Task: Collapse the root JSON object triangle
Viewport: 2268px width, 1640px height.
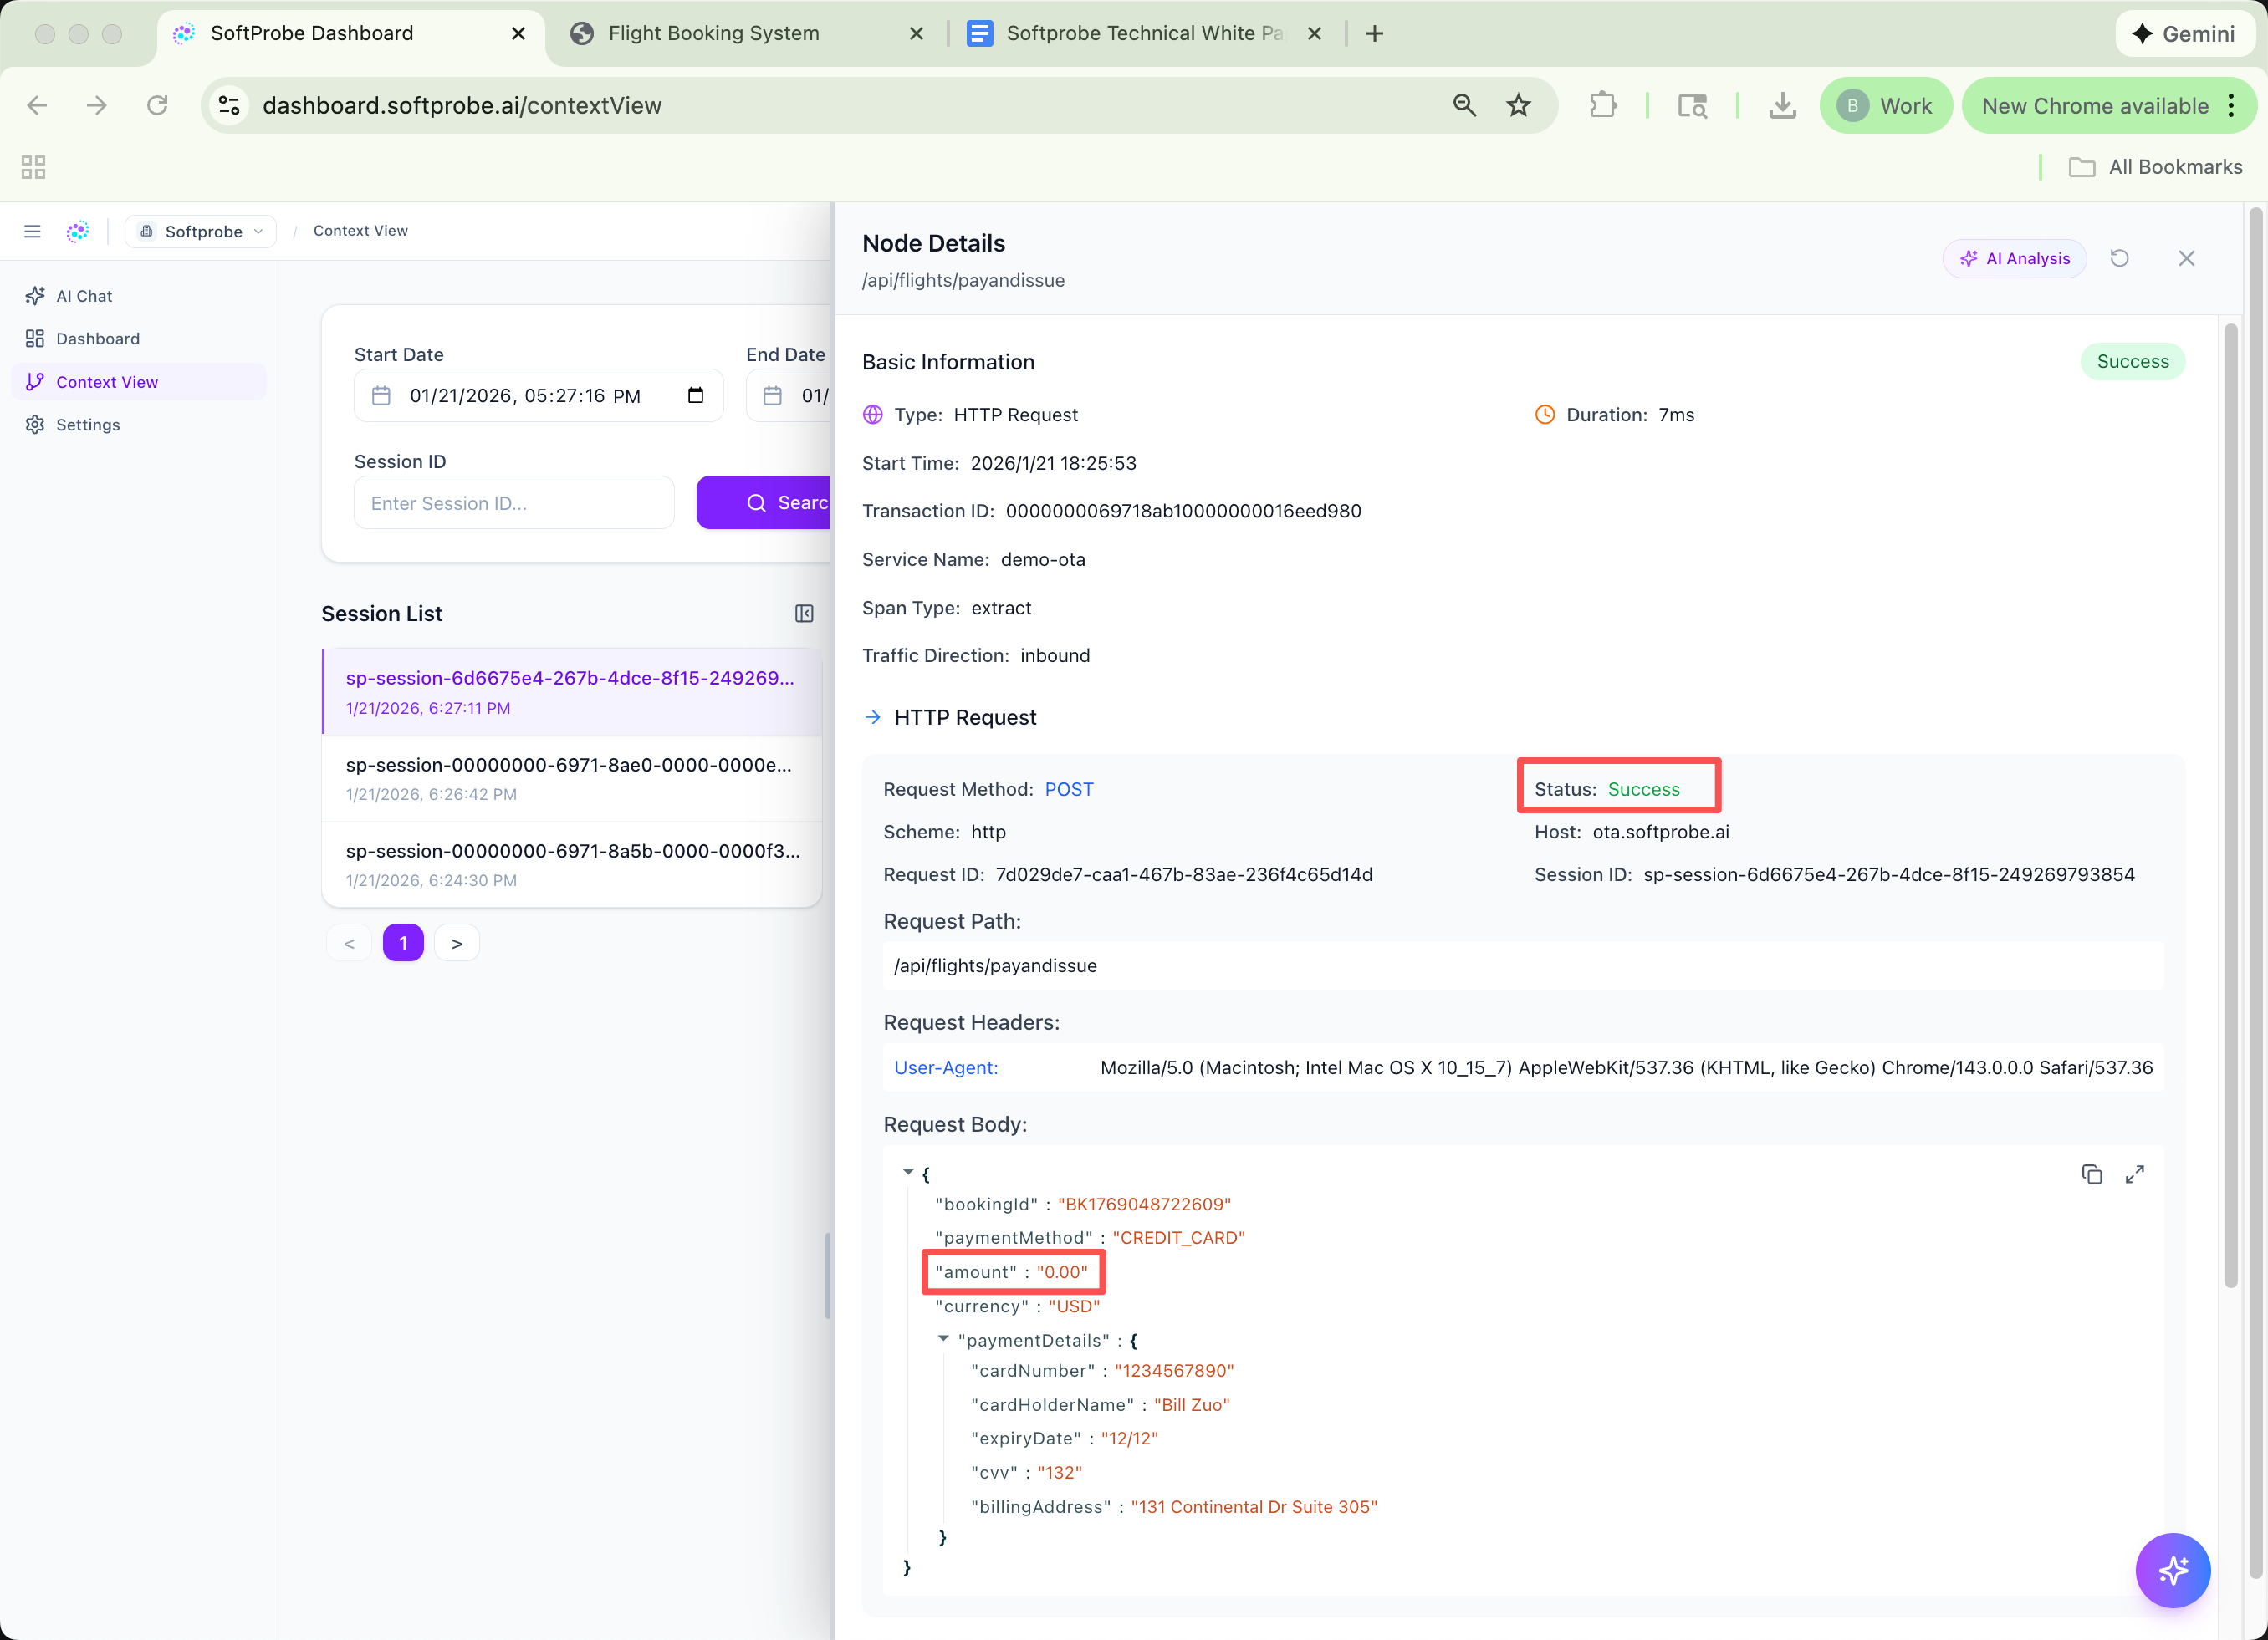Action: [x=908, y=1171]
